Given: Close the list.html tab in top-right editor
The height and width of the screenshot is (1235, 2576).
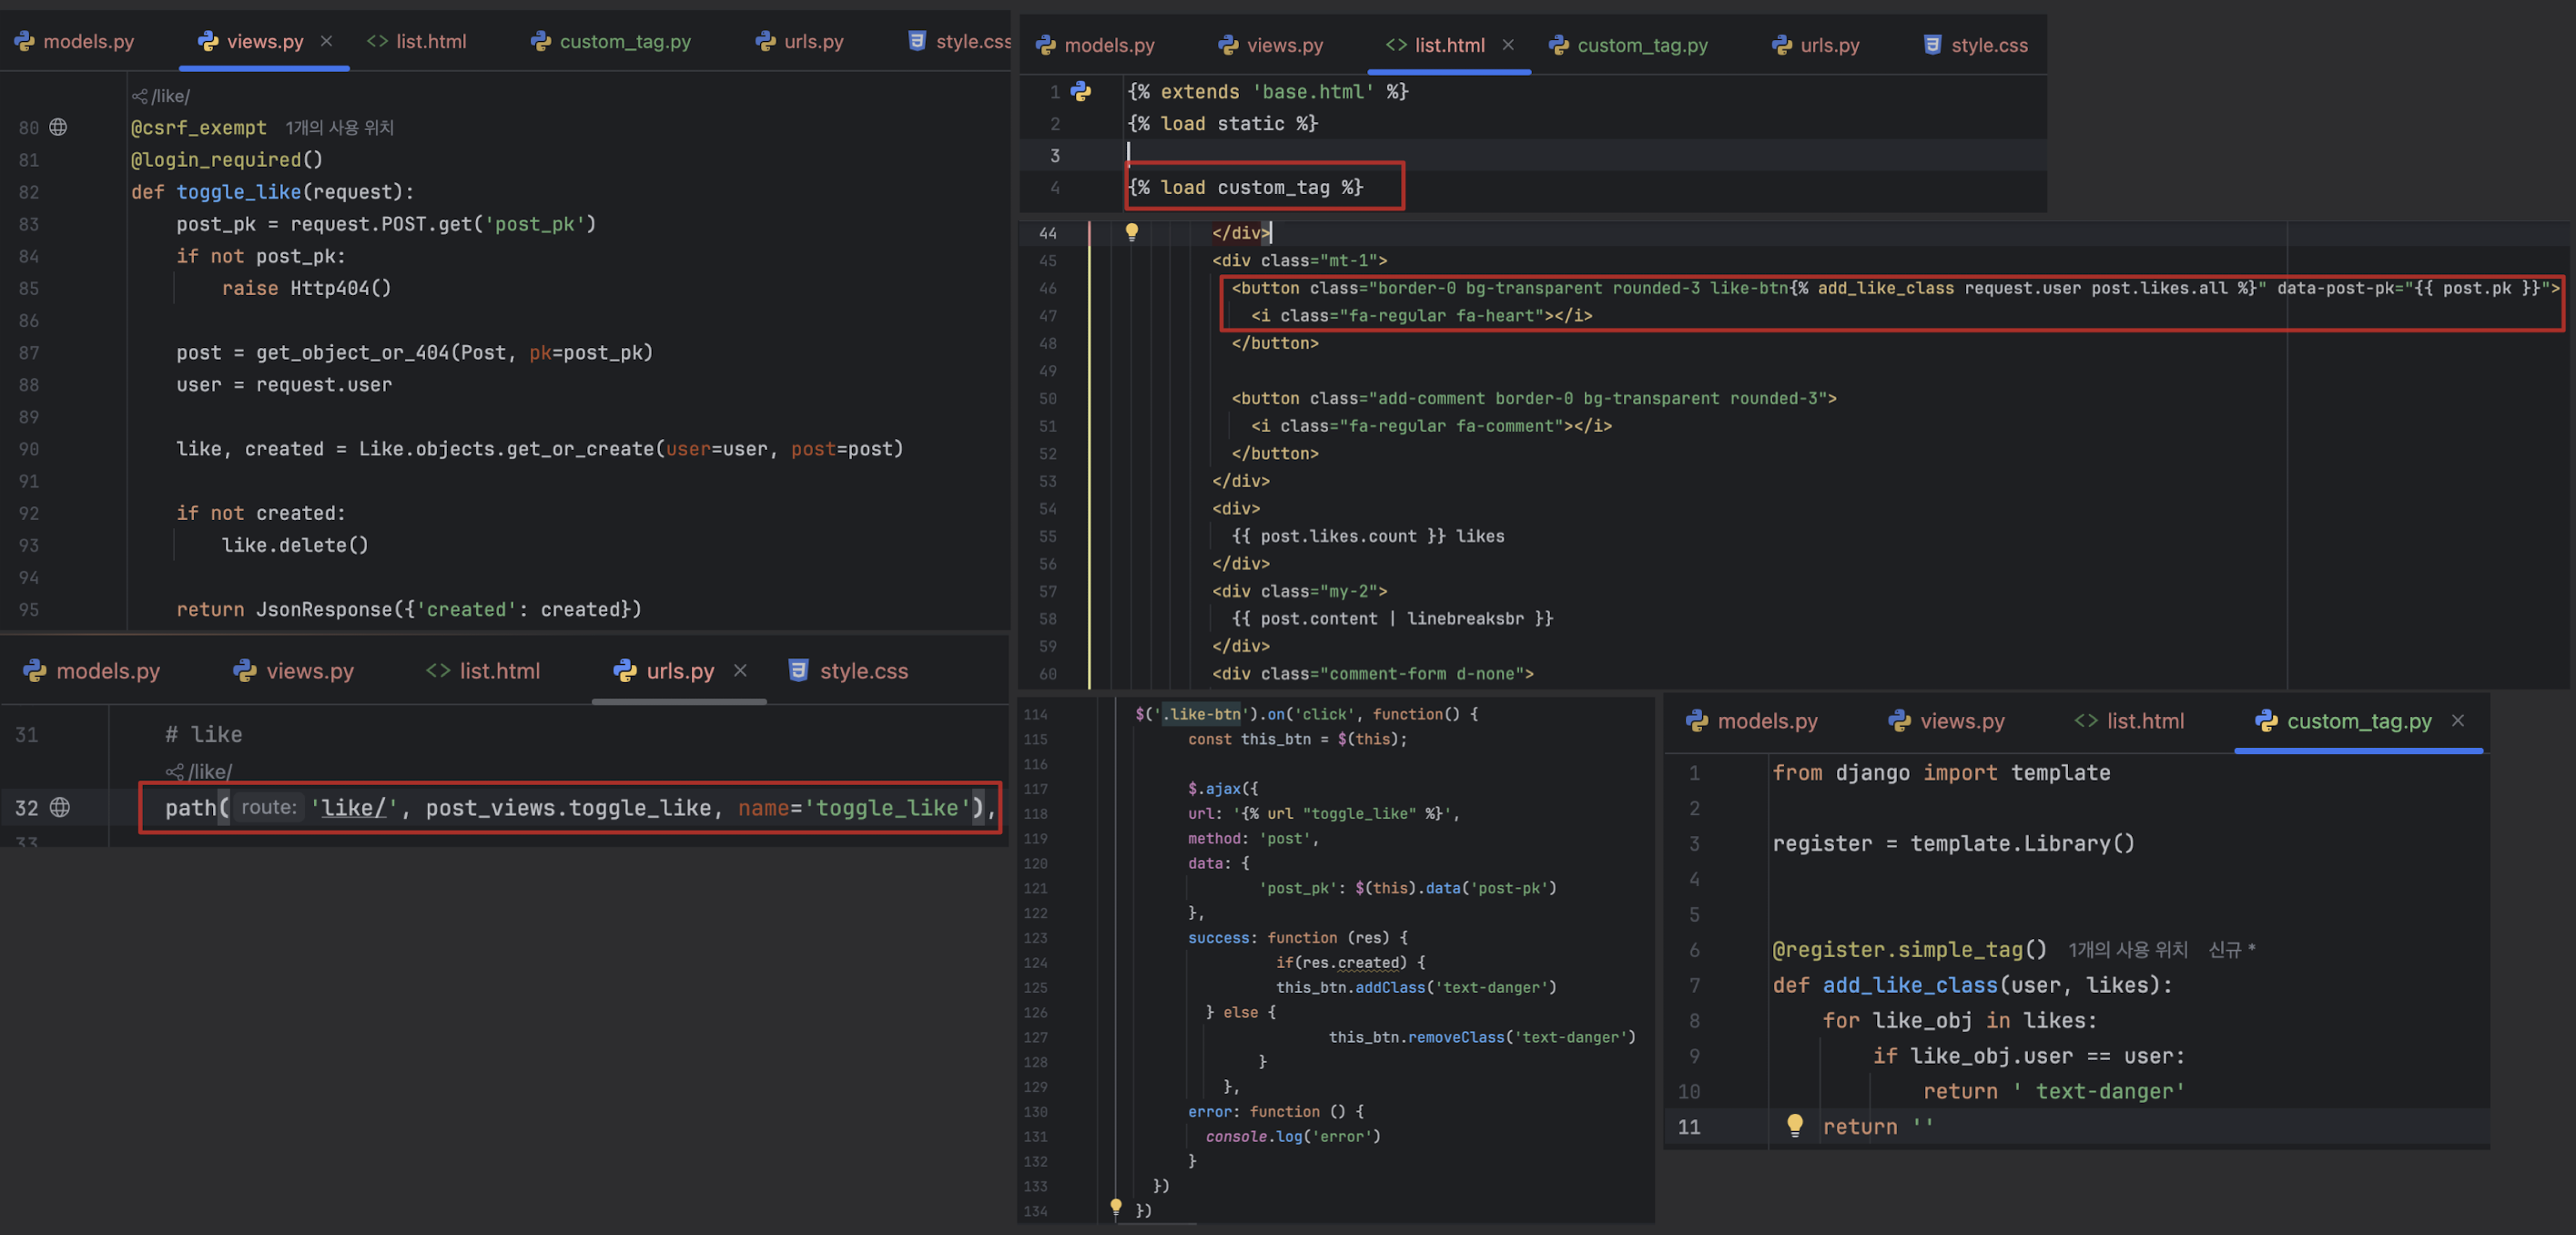Looking at the screenshot, I should pyautogui.click(x=1508, y=45).
